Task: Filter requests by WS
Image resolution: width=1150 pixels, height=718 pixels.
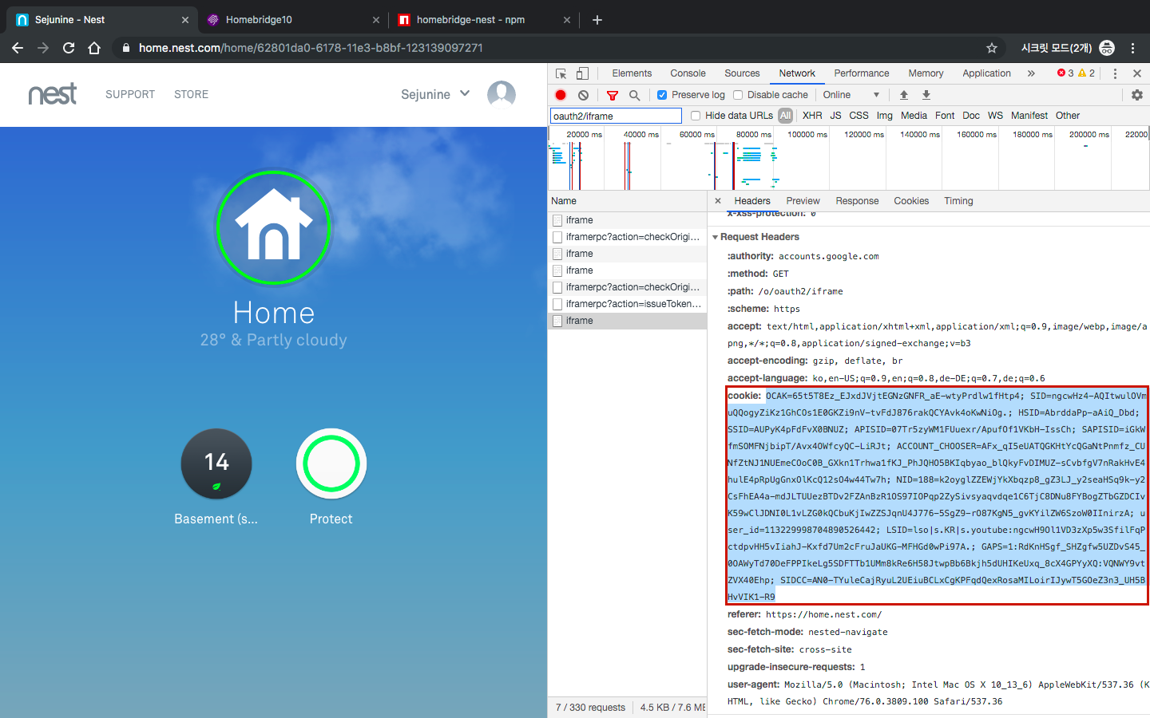Action: [x=995, y=116]
